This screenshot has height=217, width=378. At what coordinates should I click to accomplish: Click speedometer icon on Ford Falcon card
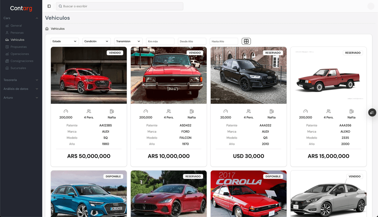(x=146, y=111)
